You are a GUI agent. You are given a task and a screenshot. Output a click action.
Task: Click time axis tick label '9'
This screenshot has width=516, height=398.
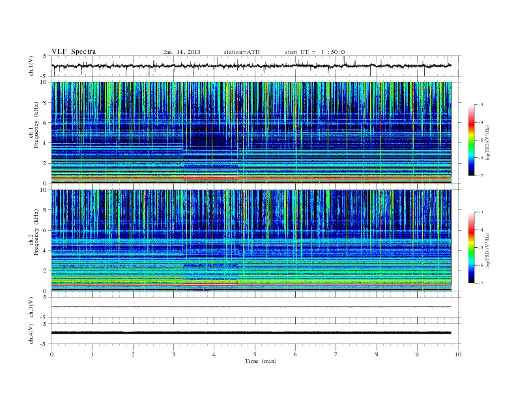coord(417,354)
